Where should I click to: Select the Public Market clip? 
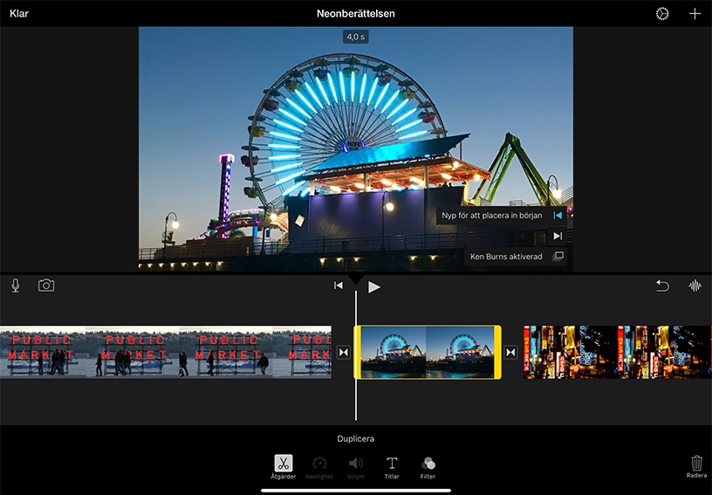[166, 352]
